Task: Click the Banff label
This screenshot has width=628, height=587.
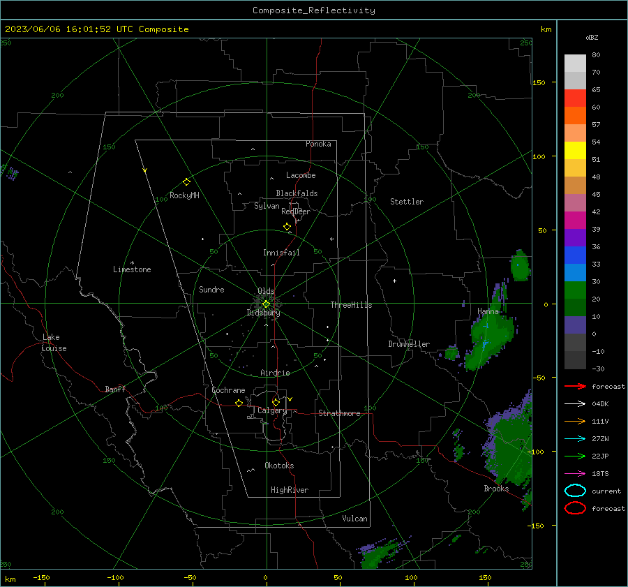Action: point(115,389)
